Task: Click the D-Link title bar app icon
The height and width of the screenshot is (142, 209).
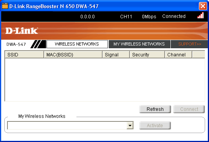Action: tap(5, 6)
